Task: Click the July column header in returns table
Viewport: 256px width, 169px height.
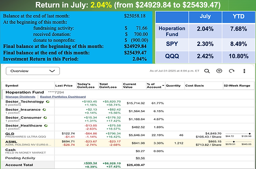Action: (205, 16)
